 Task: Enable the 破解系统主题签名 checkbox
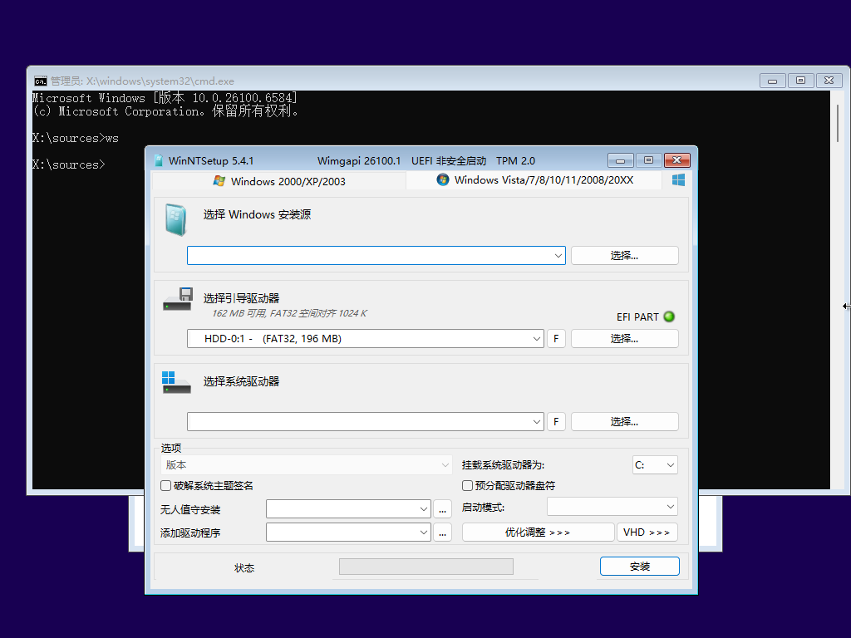(166, 485)
